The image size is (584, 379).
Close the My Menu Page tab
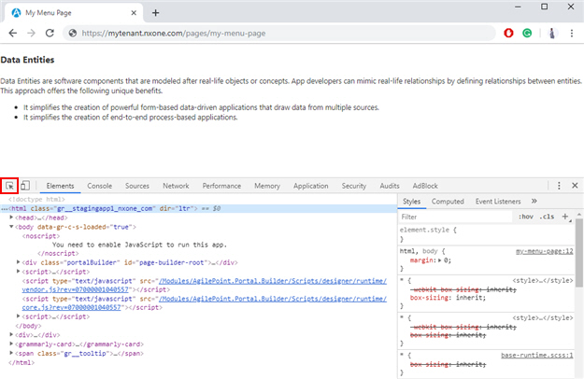(134, 13)
